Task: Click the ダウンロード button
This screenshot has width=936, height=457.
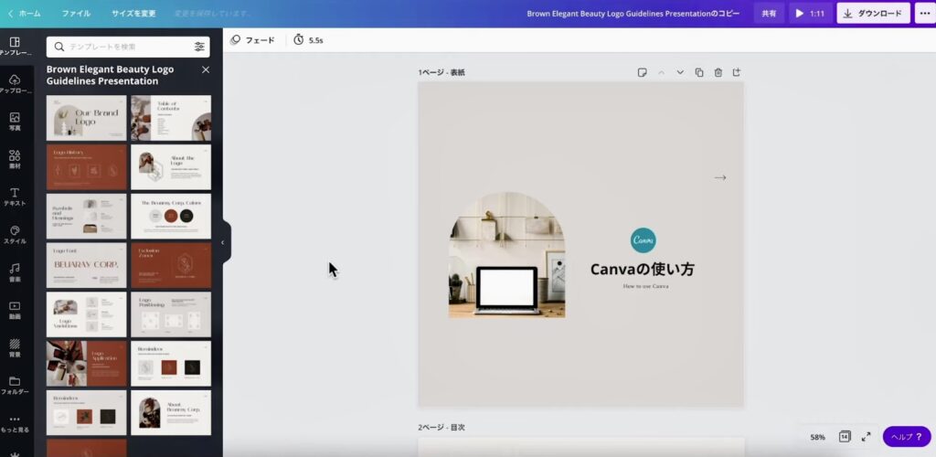Action: coord(873,13)
